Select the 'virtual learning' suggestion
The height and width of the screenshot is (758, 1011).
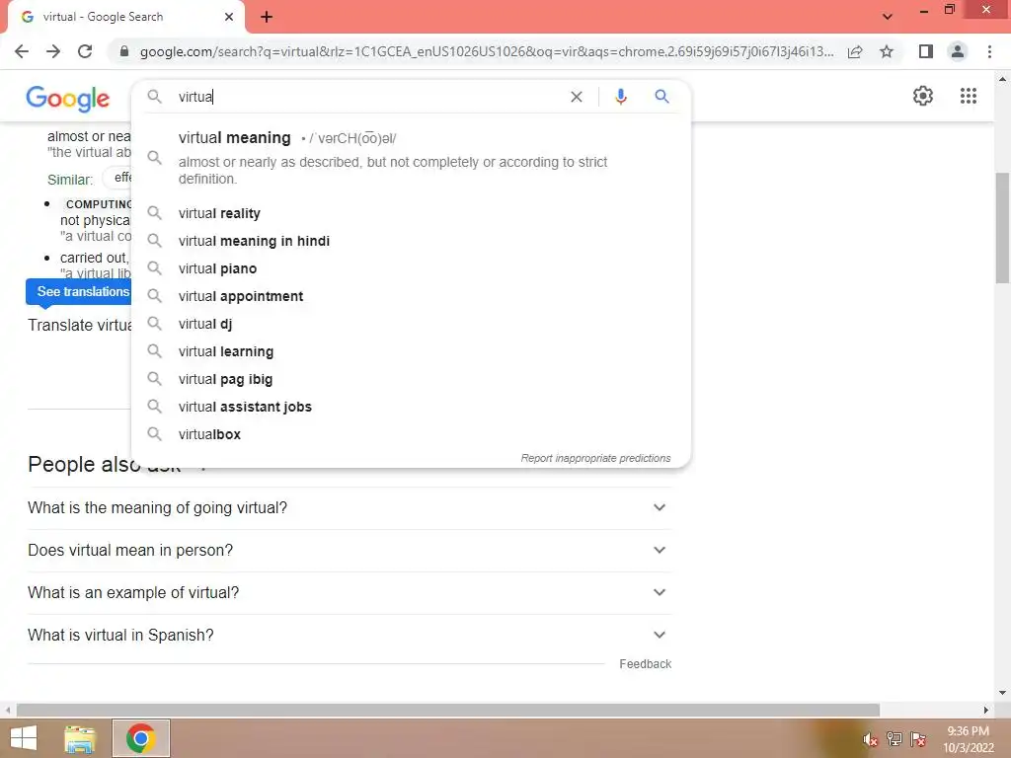click(x=411, y=352)
